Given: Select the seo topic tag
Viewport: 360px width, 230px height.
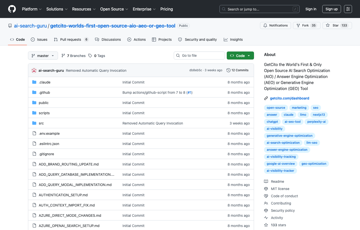Looking at the screenshot, I should pos(316,108).
